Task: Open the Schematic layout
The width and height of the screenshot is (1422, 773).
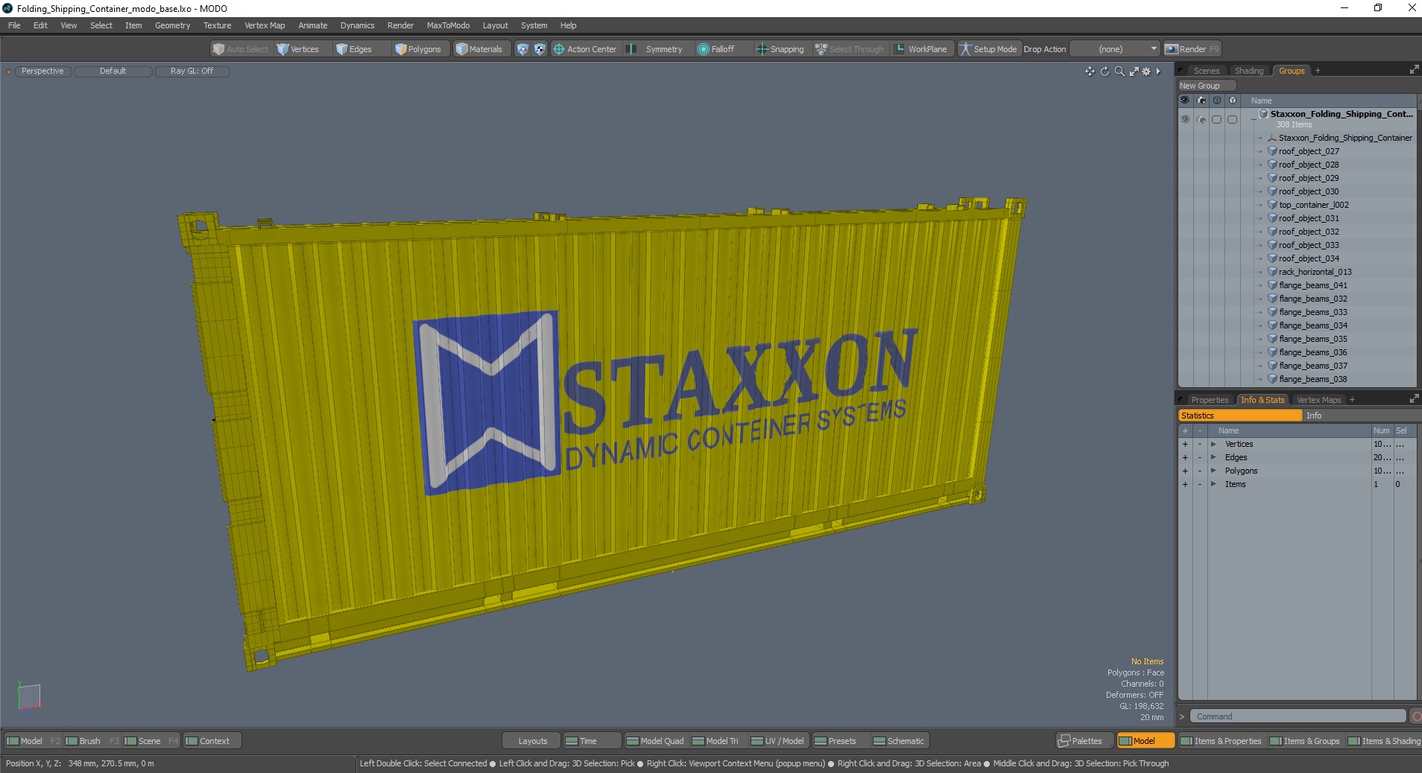Action: click(899, 741)
